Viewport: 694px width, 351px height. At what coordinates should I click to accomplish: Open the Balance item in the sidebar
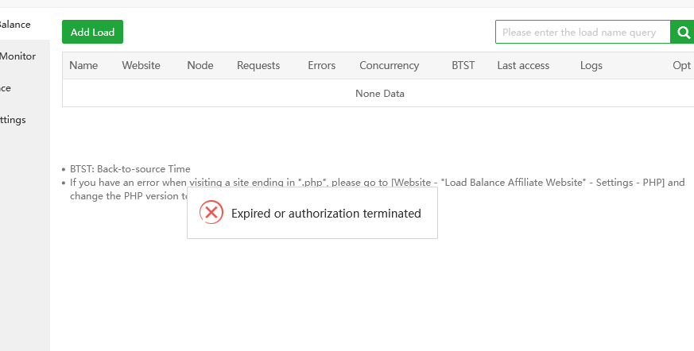(x=16, y=25)
